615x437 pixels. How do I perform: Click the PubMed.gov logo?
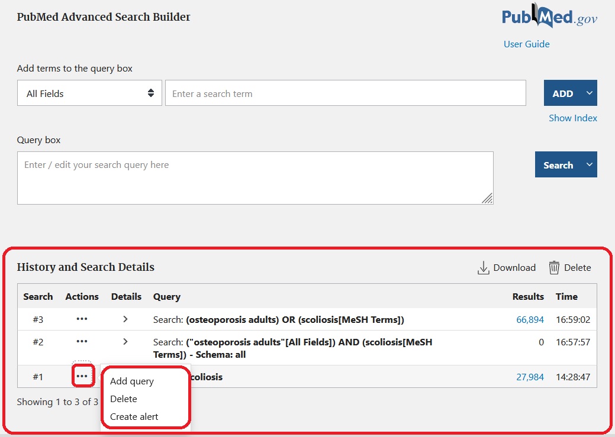point(549,17)
